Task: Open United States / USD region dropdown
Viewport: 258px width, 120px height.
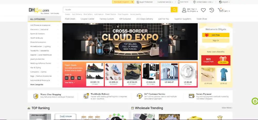Action: (x=205, y=2)
